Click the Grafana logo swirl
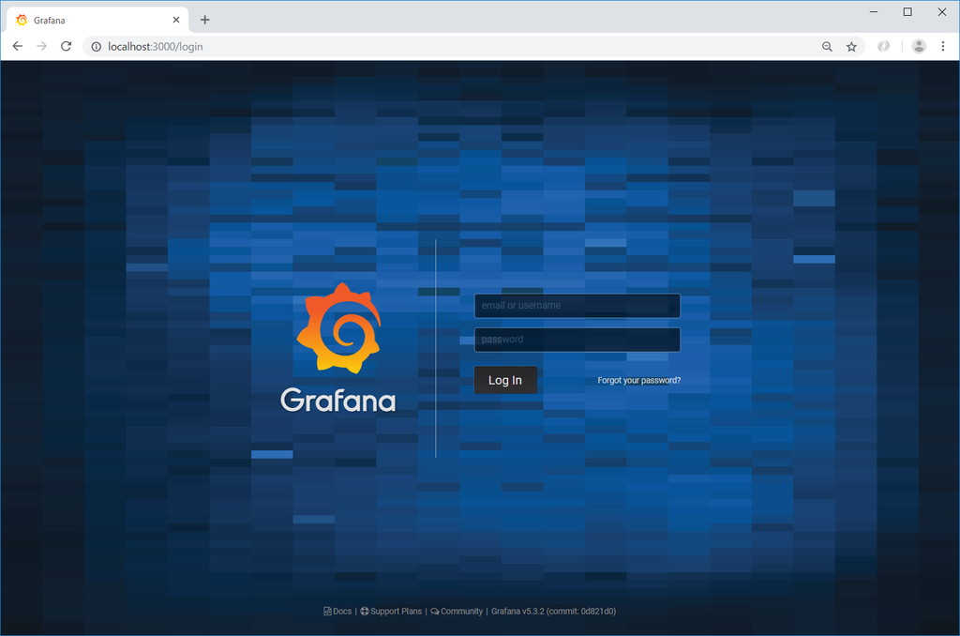 coord(339,327)
